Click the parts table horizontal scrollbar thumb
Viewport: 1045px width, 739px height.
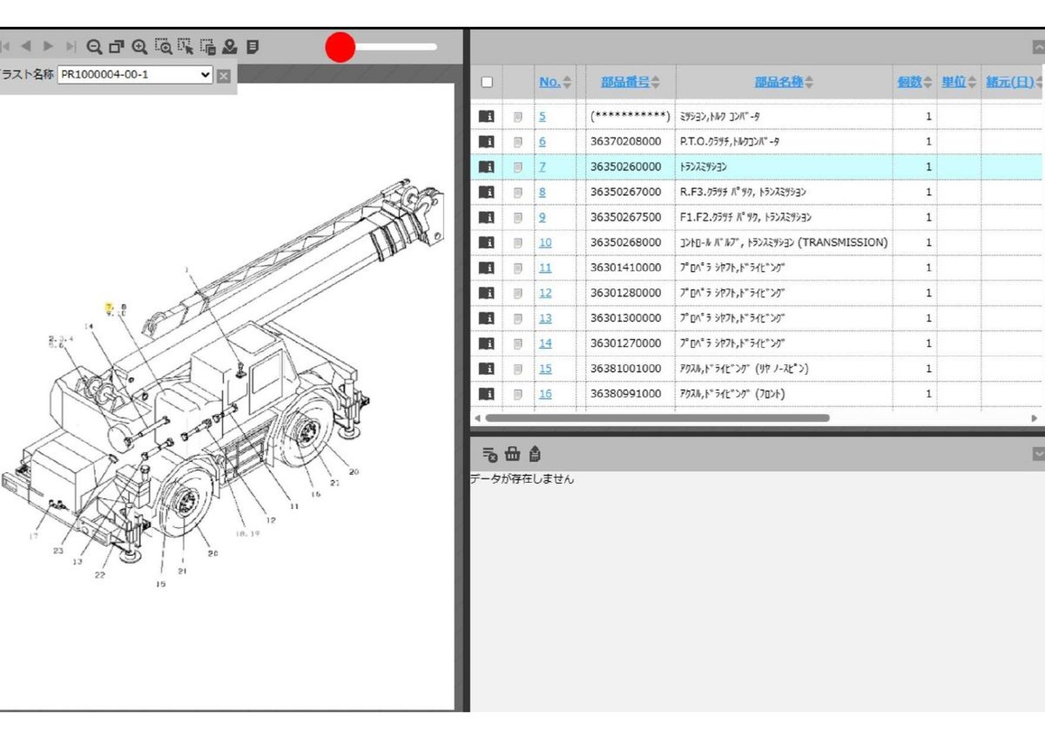(x=657, y=418)
